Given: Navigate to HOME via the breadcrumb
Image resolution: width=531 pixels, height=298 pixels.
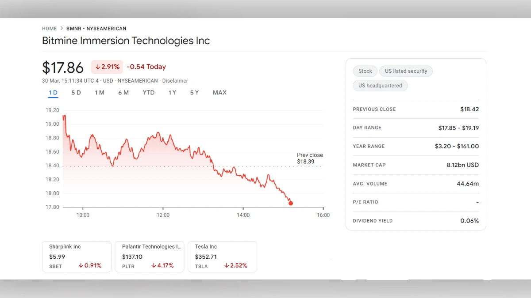Looking at the screenshot, I should [x=49, y=28].
